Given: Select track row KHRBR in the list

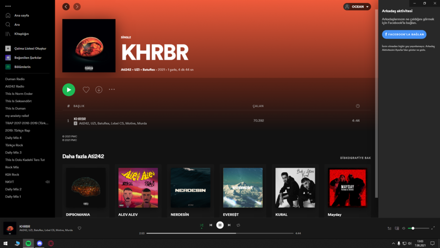Looking at the screenshot, I should click(x=216, y=121).
